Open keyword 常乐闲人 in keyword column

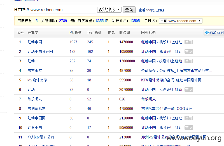35,99
